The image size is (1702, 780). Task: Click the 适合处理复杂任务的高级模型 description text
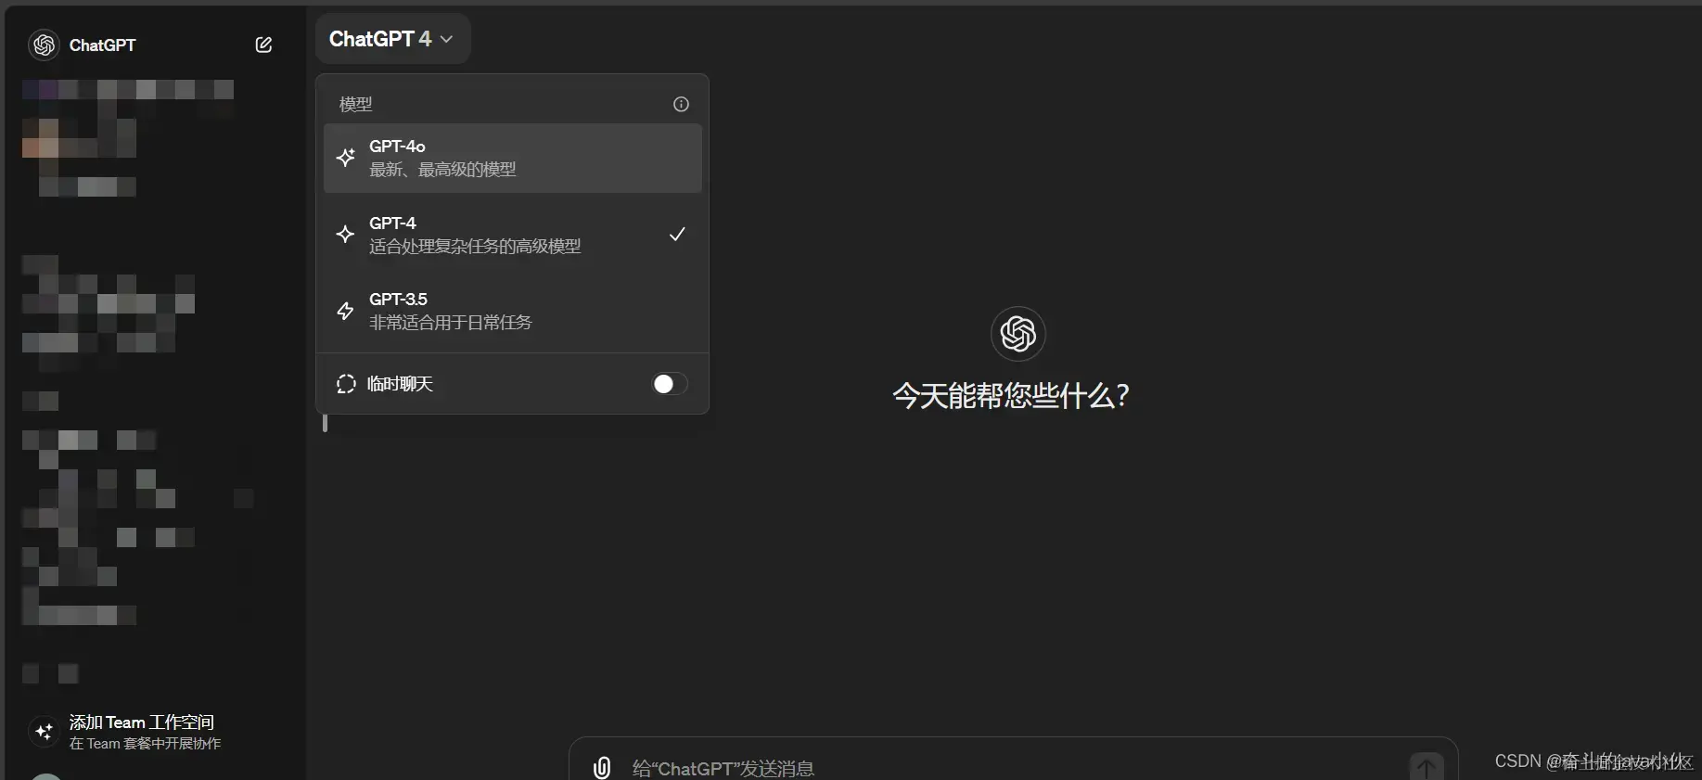[475, 246]
